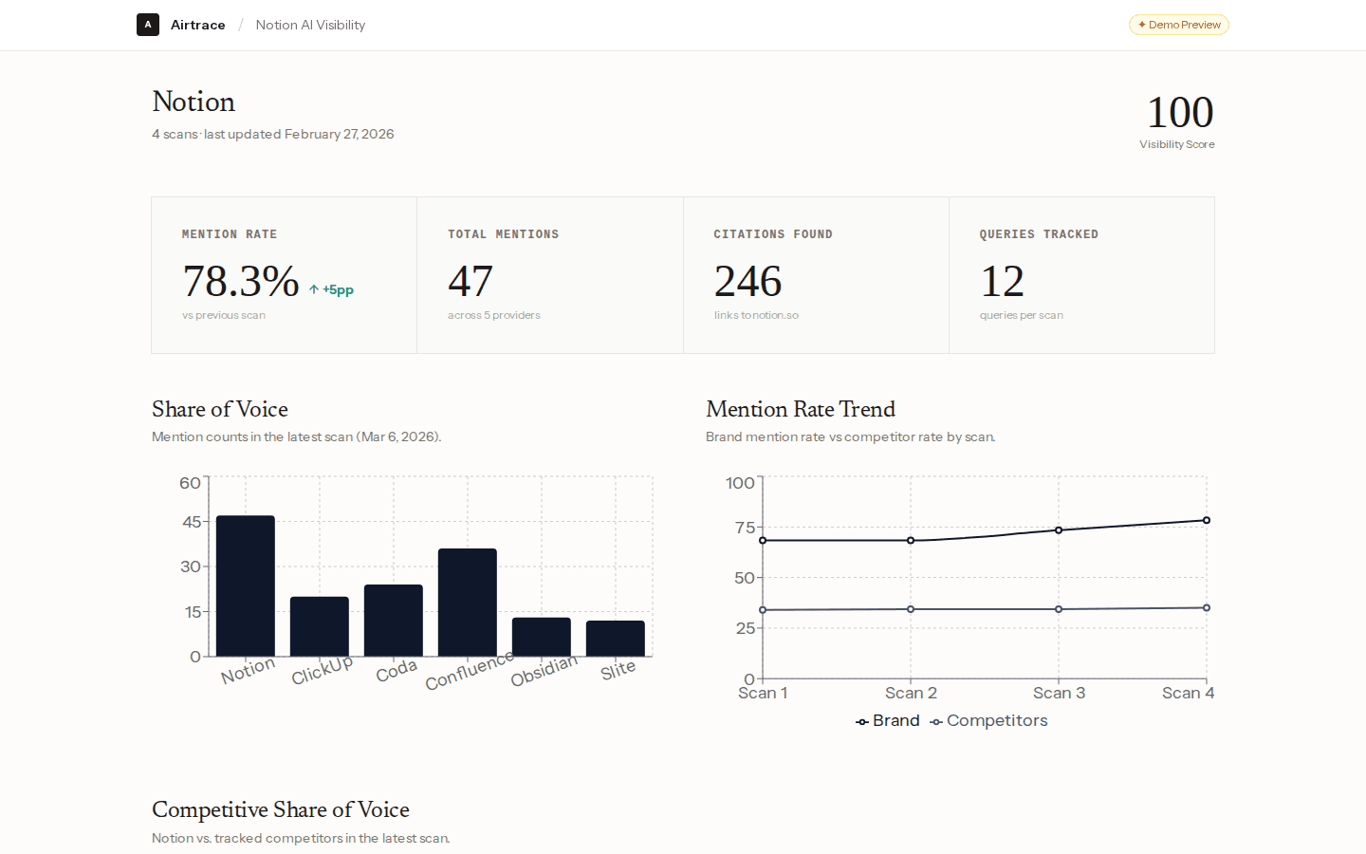Select the Notion AI Visibility breadcrumb
This screenshot has width=1366, height=854.
coord(310,25)
